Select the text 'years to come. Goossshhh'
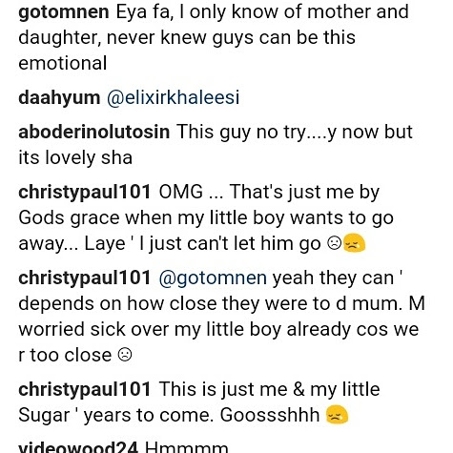453x453 pixels. point(202,415)
